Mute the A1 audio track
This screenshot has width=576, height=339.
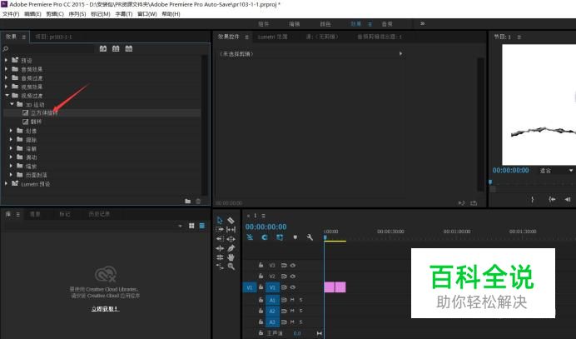[x=293, y=300]
